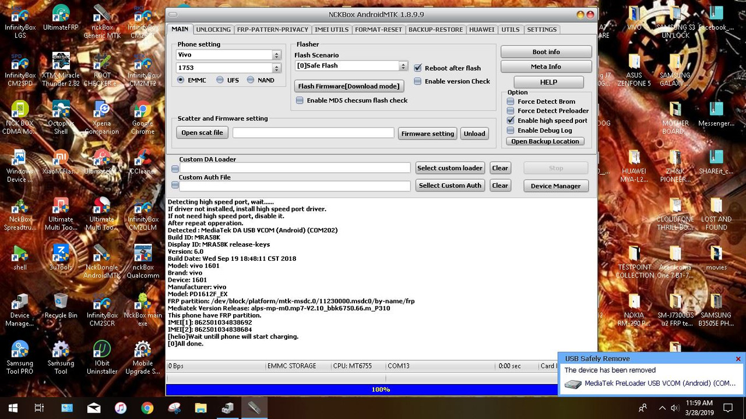Select the CCleaner desktop shortcut
The height and width of the screenshot is (419, 746).
click(x=143, y=162)
